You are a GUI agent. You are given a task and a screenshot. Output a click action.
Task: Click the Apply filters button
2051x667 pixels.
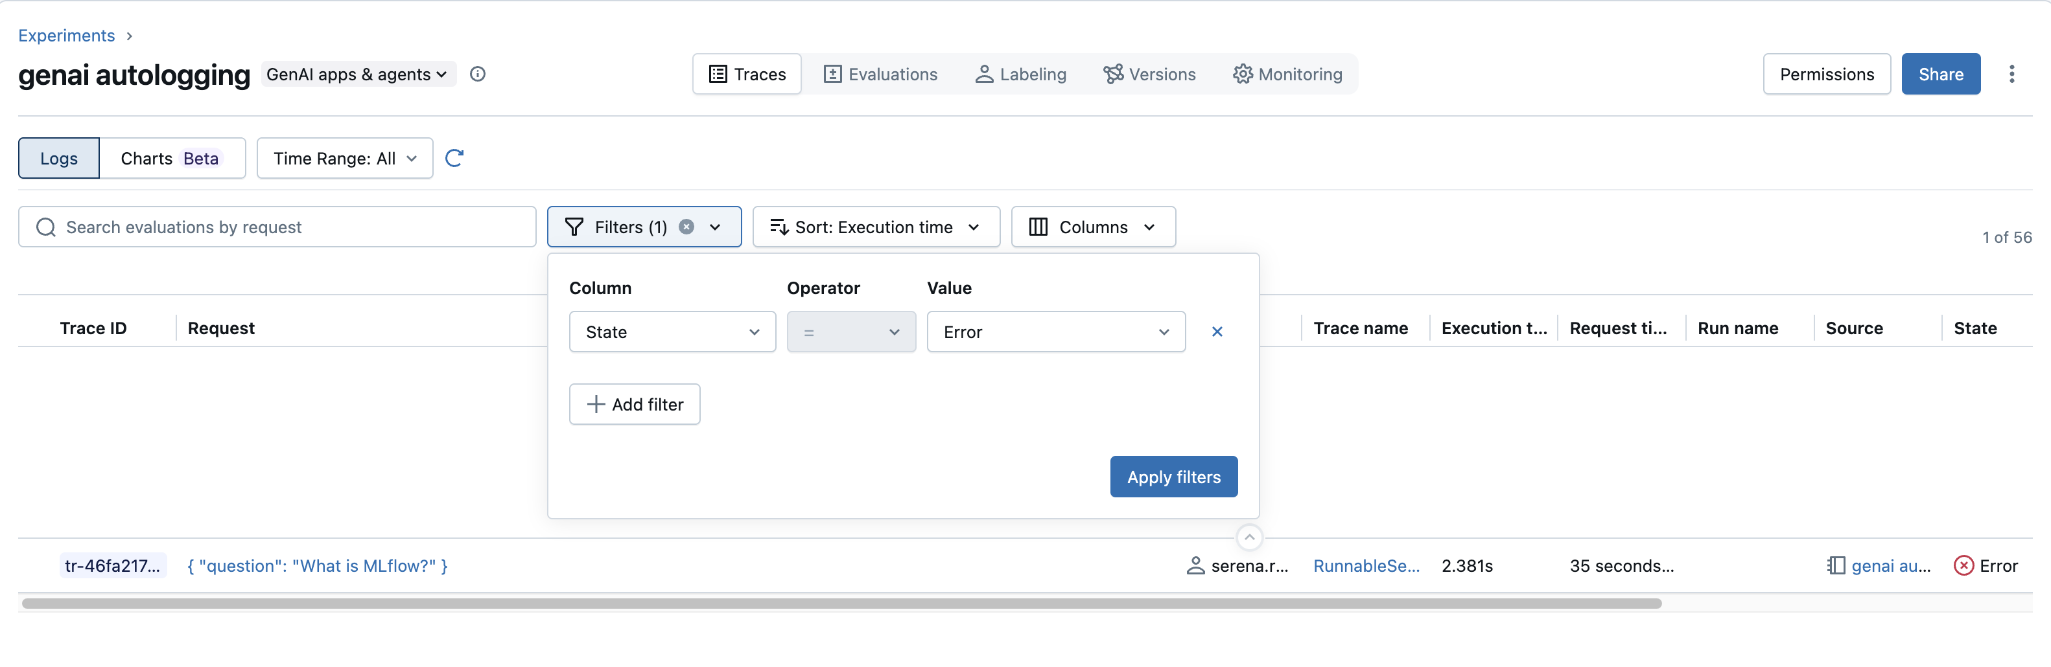coord(1173,476)
